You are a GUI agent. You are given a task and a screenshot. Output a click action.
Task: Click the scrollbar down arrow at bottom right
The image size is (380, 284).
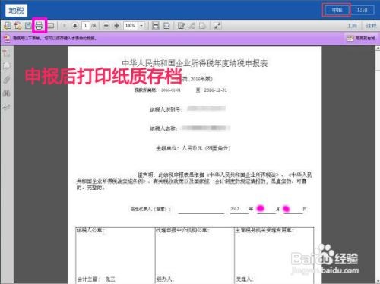(x=378, y=281)
